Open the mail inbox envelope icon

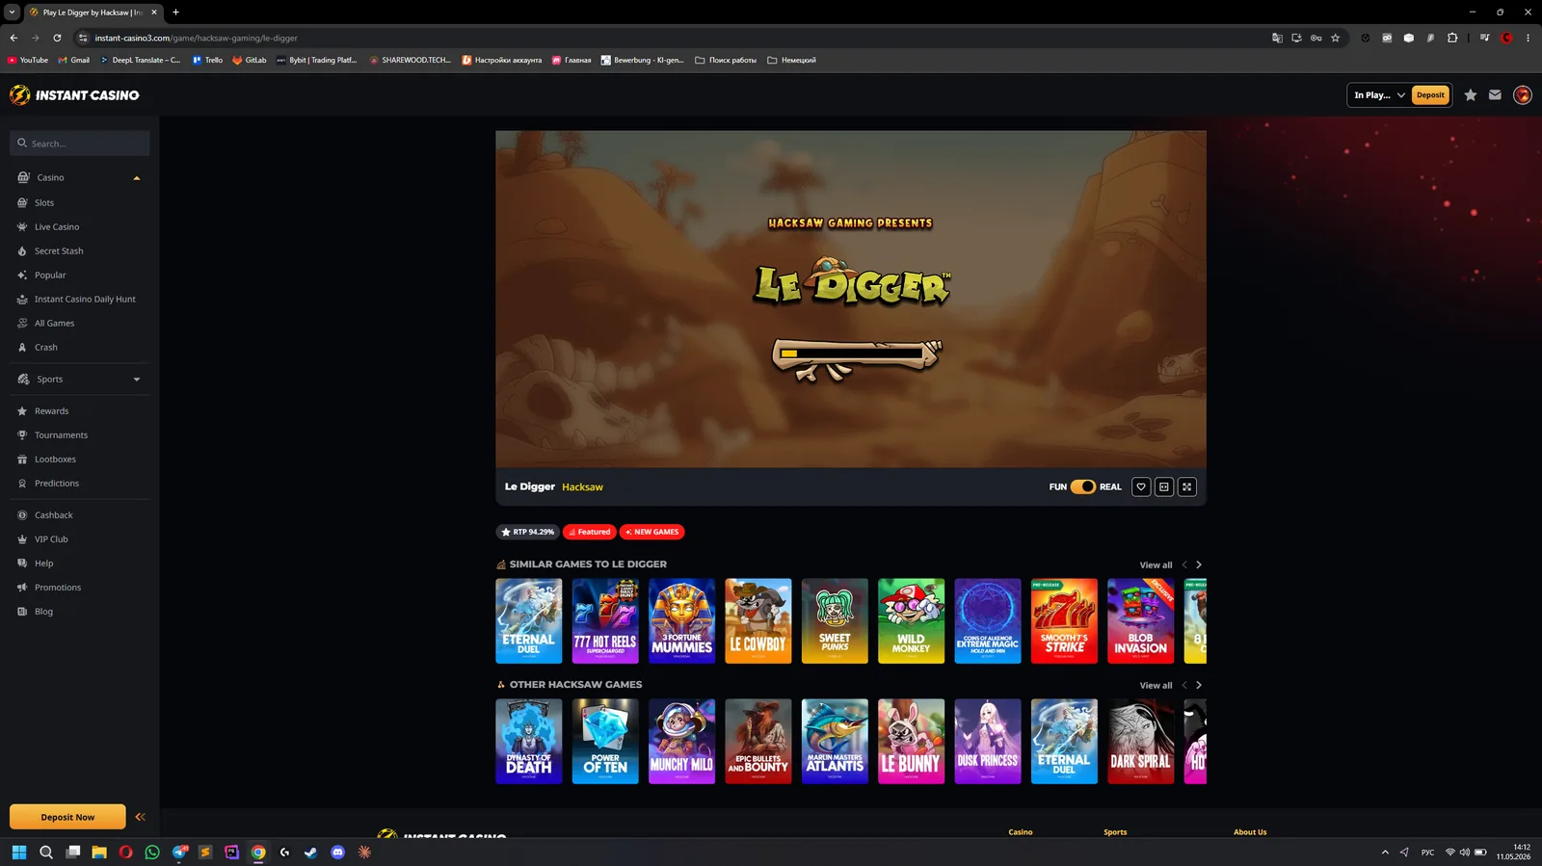click(x=1495, y=94)
